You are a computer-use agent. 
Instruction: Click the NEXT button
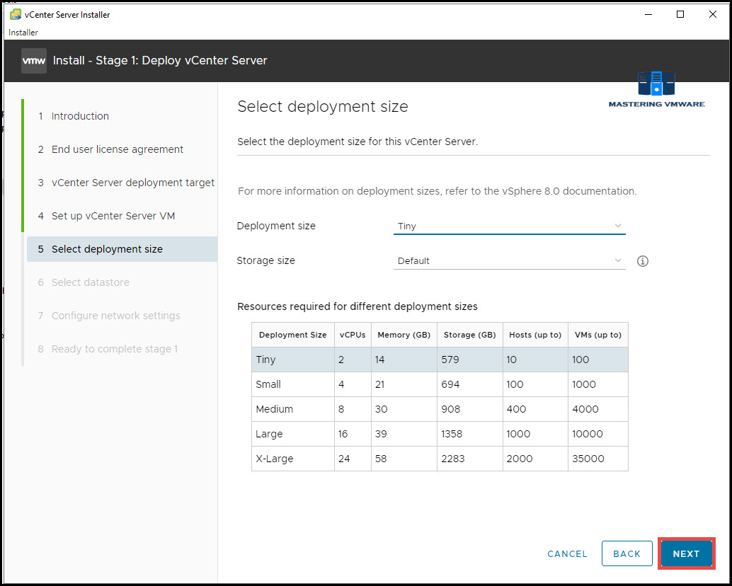coord(686,554)
